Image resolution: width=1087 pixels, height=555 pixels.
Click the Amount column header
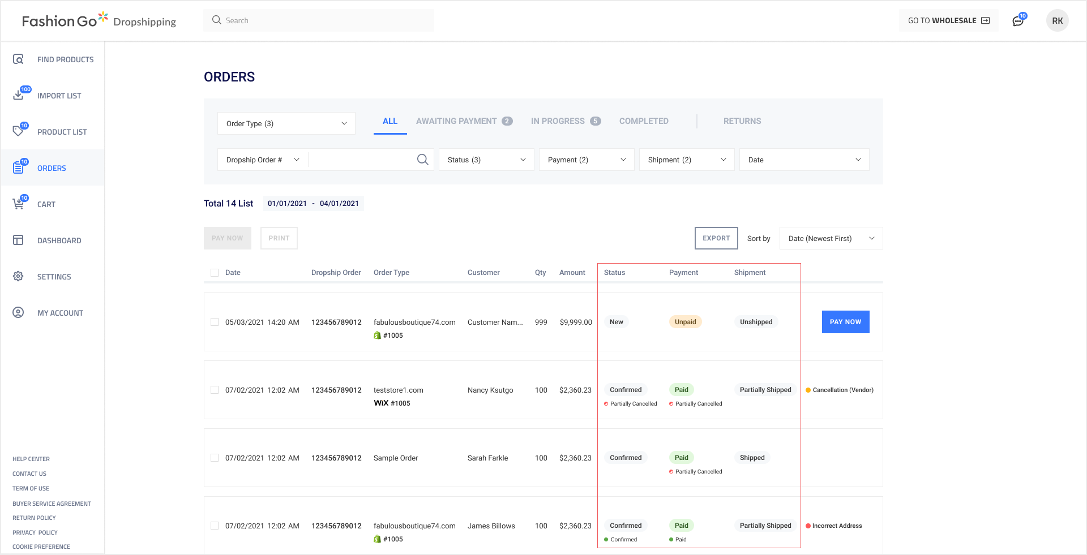click(572, 273)
